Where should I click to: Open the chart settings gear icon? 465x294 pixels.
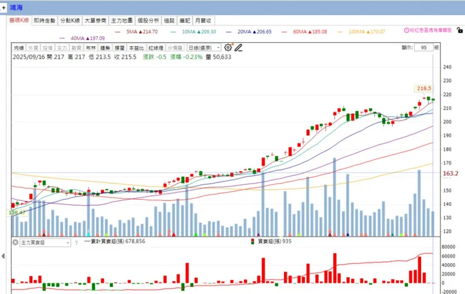click(x=227, y=47)
